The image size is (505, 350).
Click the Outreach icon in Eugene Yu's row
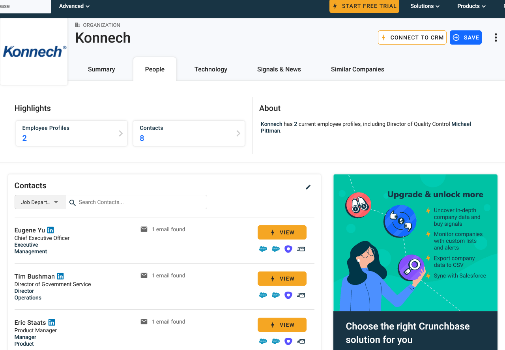click(x=288, y=249)
